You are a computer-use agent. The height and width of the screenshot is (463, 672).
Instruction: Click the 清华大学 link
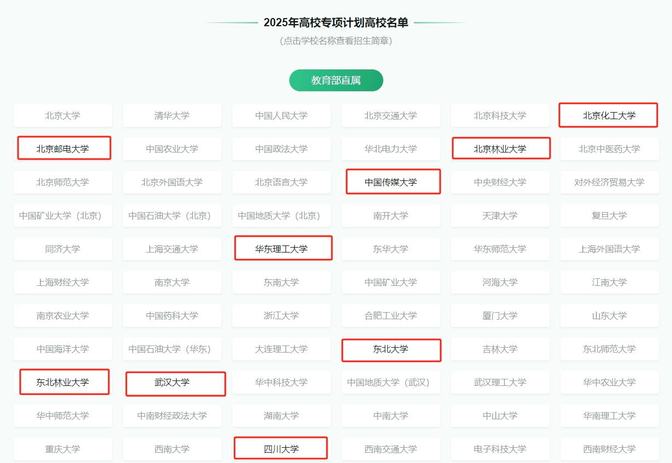pyautogui.click(x=172, y=115)
